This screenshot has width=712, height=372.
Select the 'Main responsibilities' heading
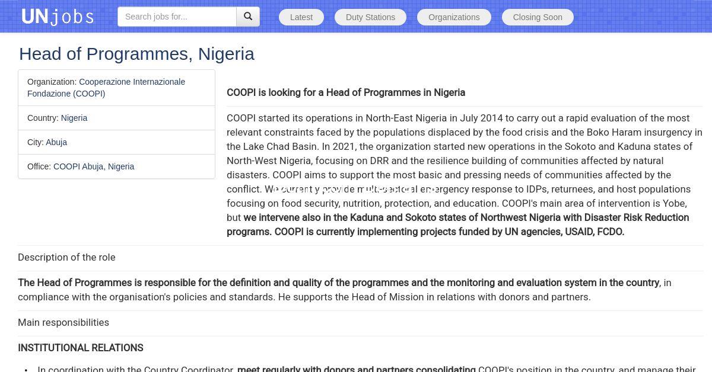pyautogui.click(x=63, y=322)
